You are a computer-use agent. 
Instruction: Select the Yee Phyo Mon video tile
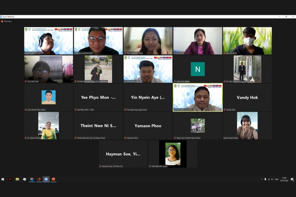point(98,97)
